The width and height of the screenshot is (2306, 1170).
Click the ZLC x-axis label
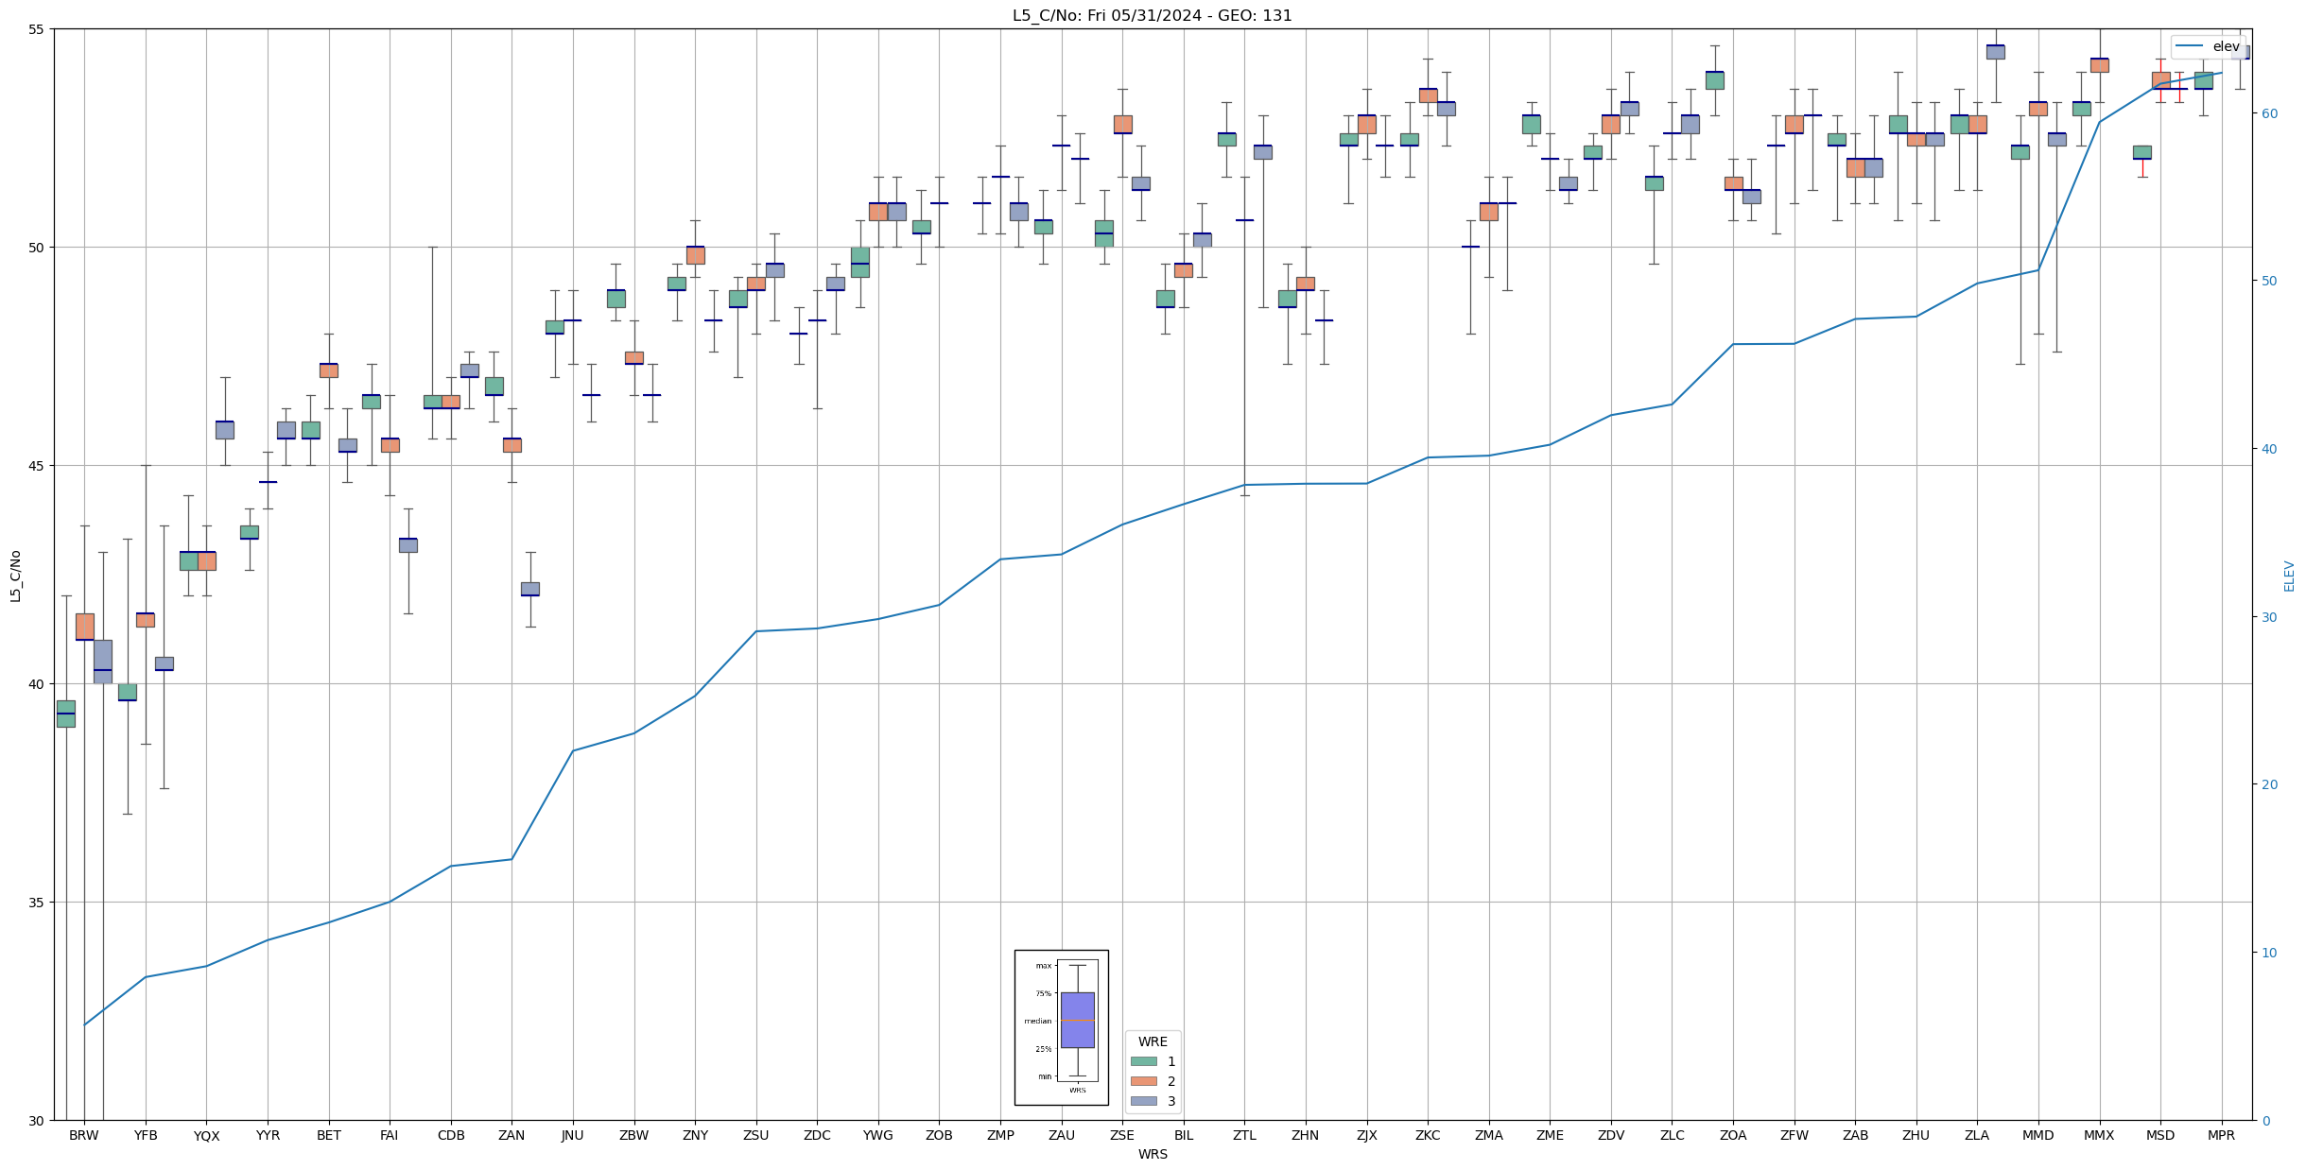coord(1672,1135)
